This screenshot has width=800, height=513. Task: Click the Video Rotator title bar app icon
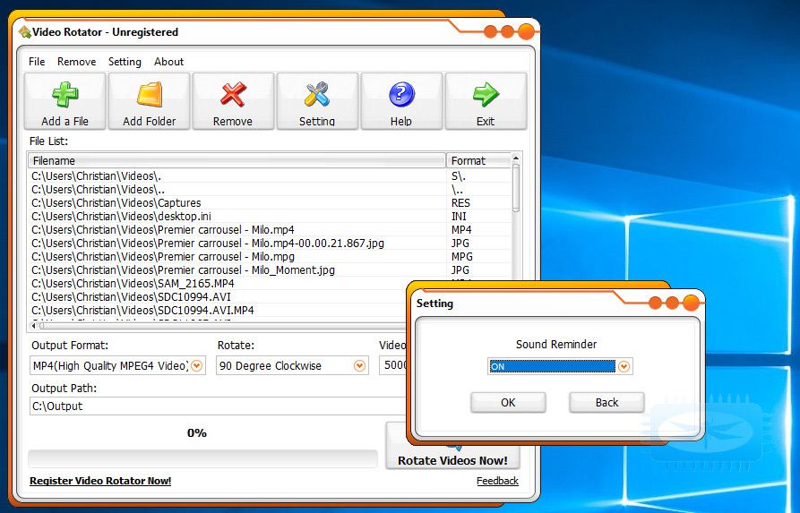(24, 32)
